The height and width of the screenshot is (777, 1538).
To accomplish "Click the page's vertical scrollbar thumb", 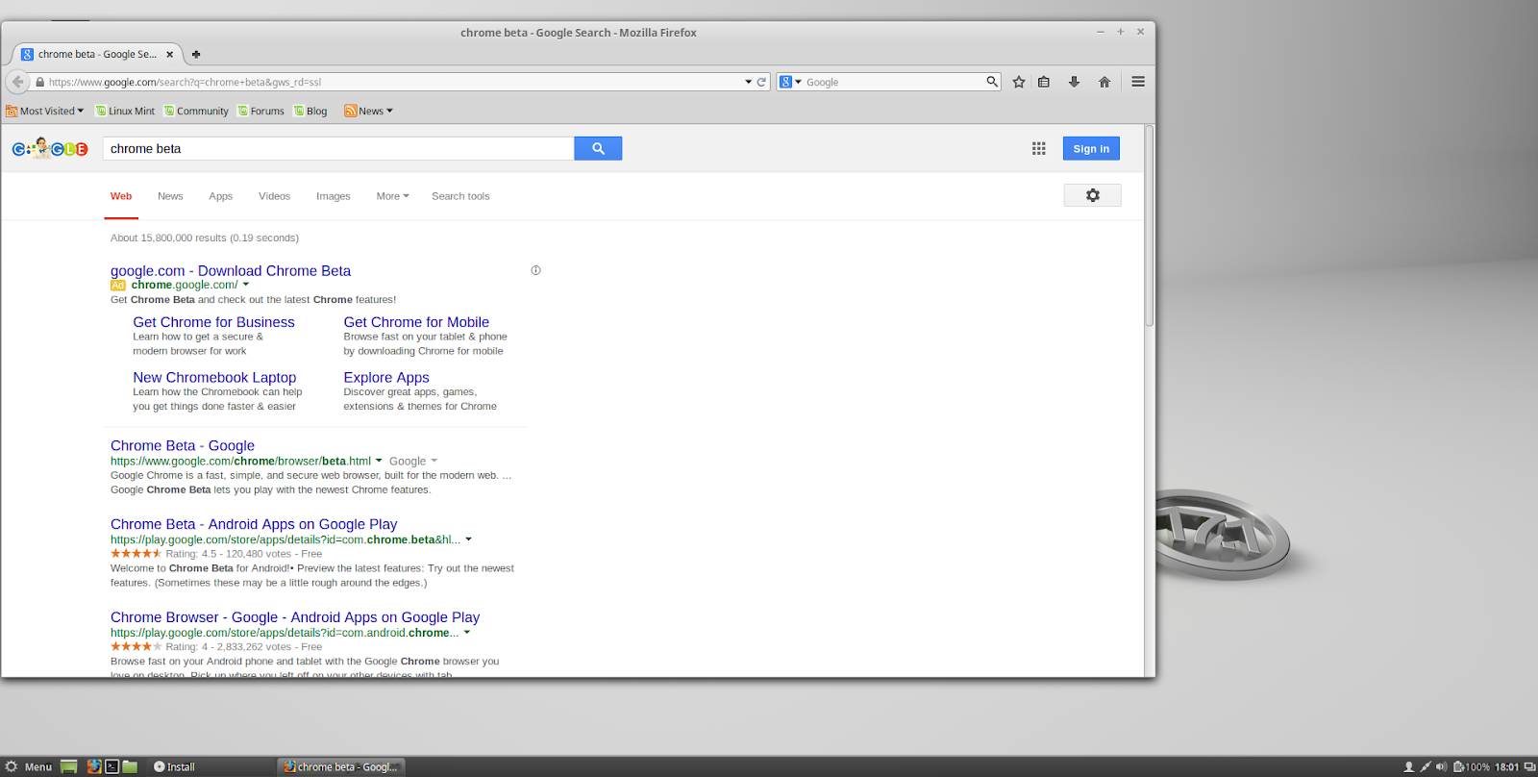I will point(1149,226).
